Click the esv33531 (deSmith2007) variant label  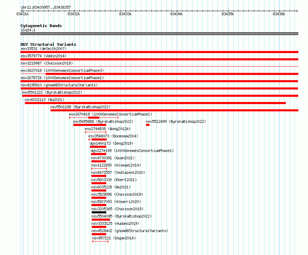coord(44,49)
